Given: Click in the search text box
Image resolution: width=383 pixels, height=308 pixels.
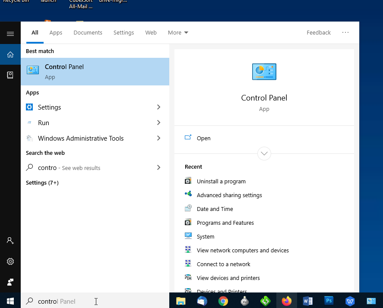Looking at the screenshot, I should click(95, 302).
